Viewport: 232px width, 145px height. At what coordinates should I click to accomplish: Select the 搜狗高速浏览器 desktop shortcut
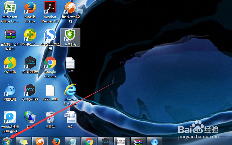pyautogui.click(x=50, y=40)
